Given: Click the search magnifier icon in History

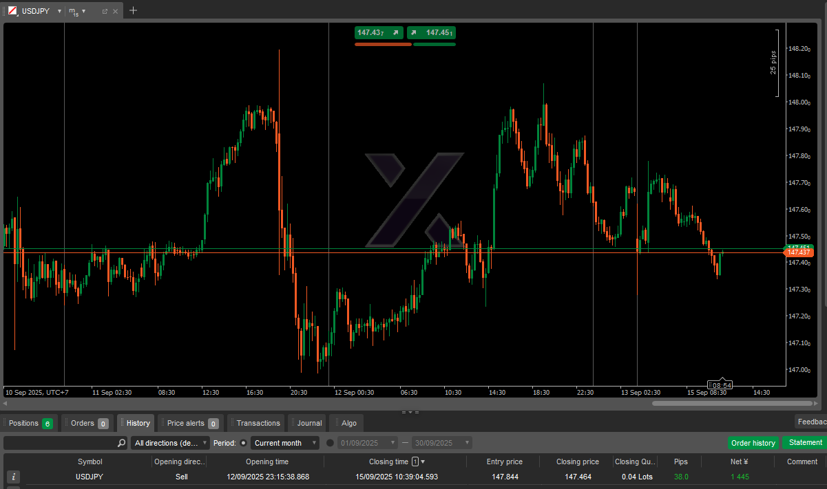Looking at the screenshot, I should click(121, 443).
